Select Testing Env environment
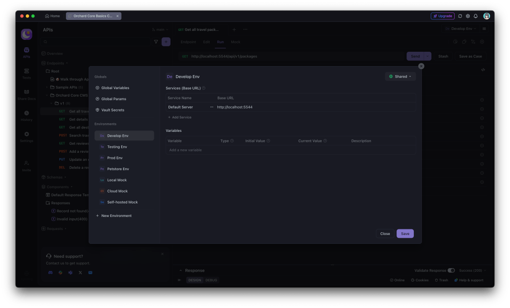Viewport: 510px width, 308px height. click(x=117, y=147)
